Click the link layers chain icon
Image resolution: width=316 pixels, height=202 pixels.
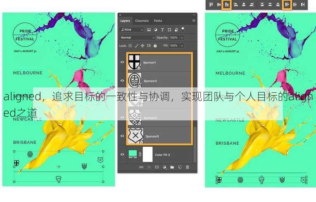pyautogui.click(x=141, y=167)
